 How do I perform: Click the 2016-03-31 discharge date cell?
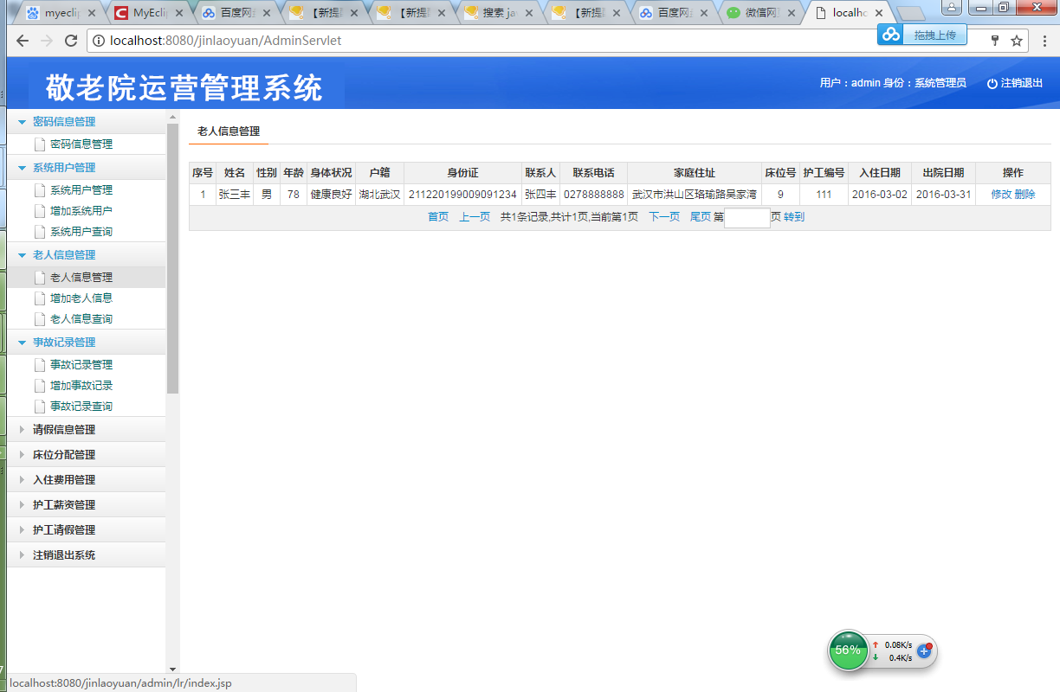tap(943, 195)
